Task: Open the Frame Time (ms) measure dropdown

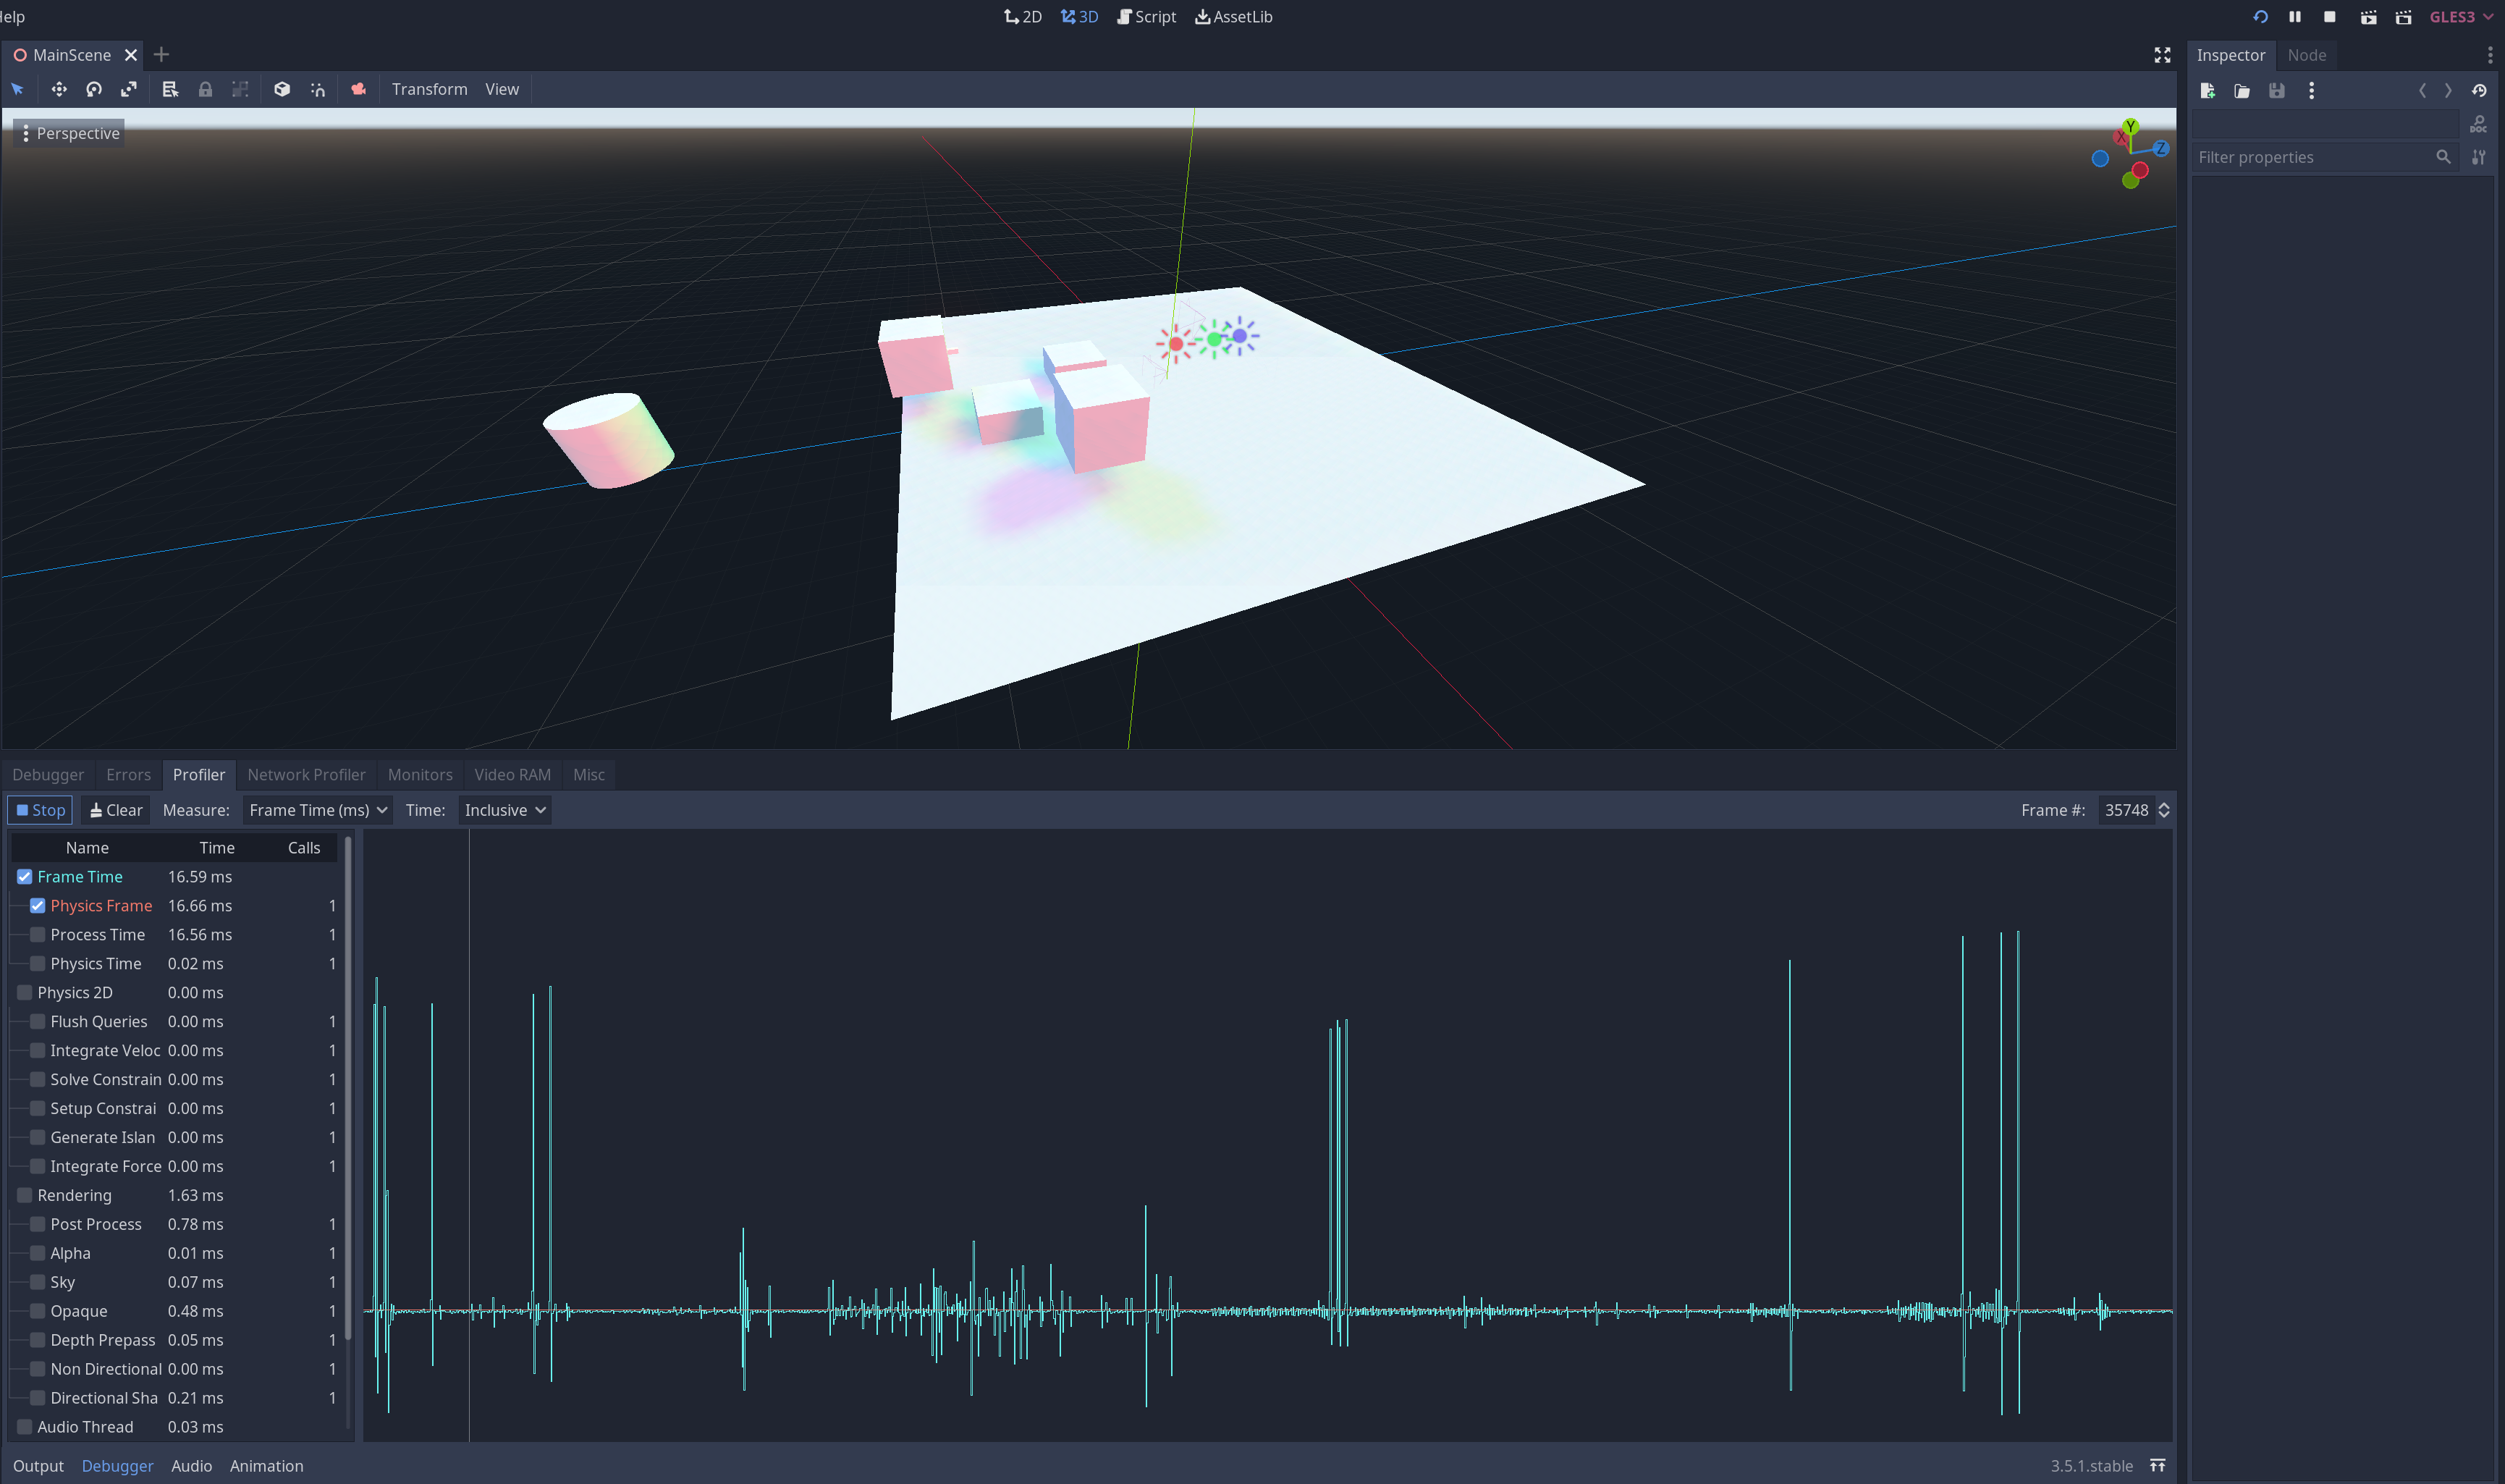Action: [x=317, y=810]
